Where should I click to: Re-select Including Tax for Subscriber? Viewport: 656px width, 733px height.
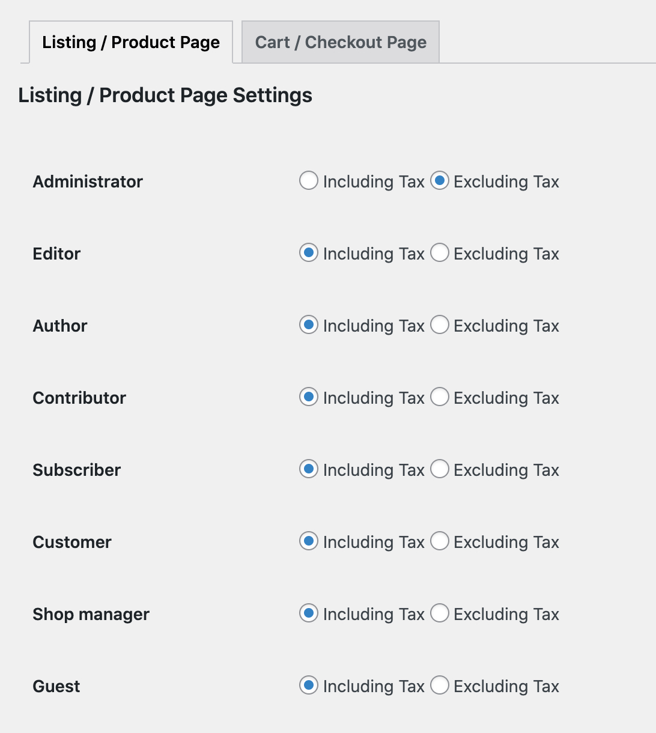(308, 469)
